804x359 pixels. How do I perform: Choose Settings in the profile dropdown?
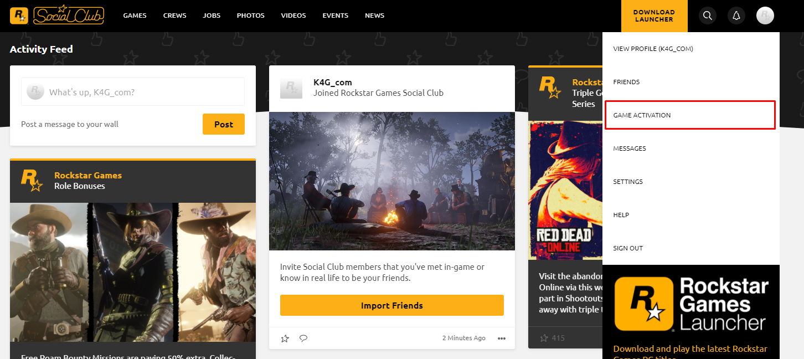(x=628, y=182)
